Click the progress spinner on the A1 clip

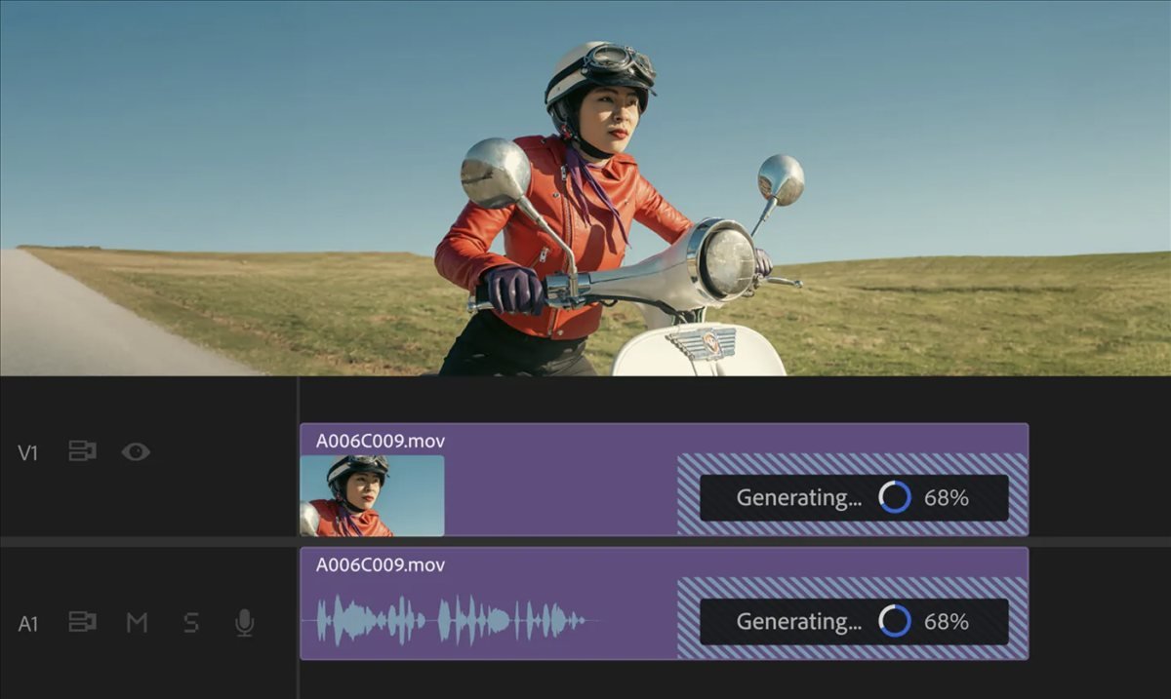pos(894,621)
